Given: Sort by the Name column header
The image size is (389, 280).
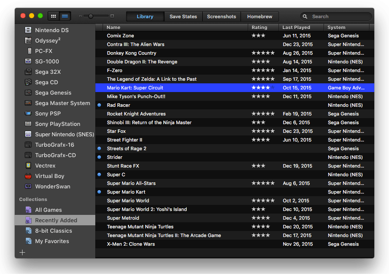Looking at the screenshot, I should (x=175, y=27).
